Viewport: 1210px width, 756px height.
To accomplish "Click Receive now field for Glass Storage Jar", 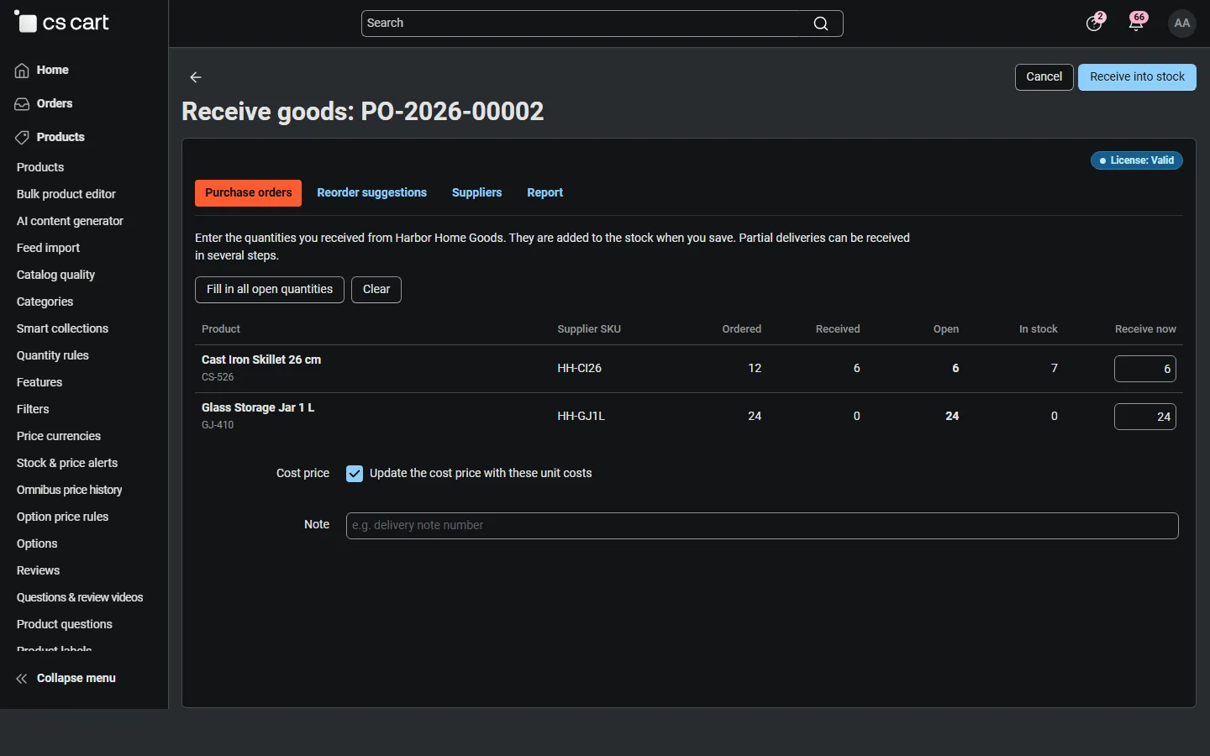I will [x=1144, y=417].
